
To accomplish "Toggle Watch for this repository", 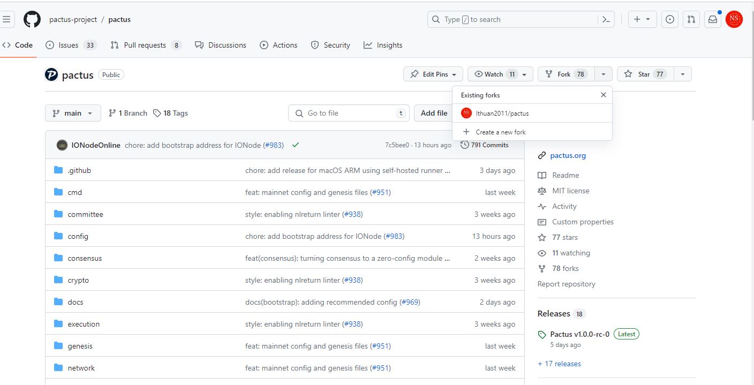I will (494, 74).
